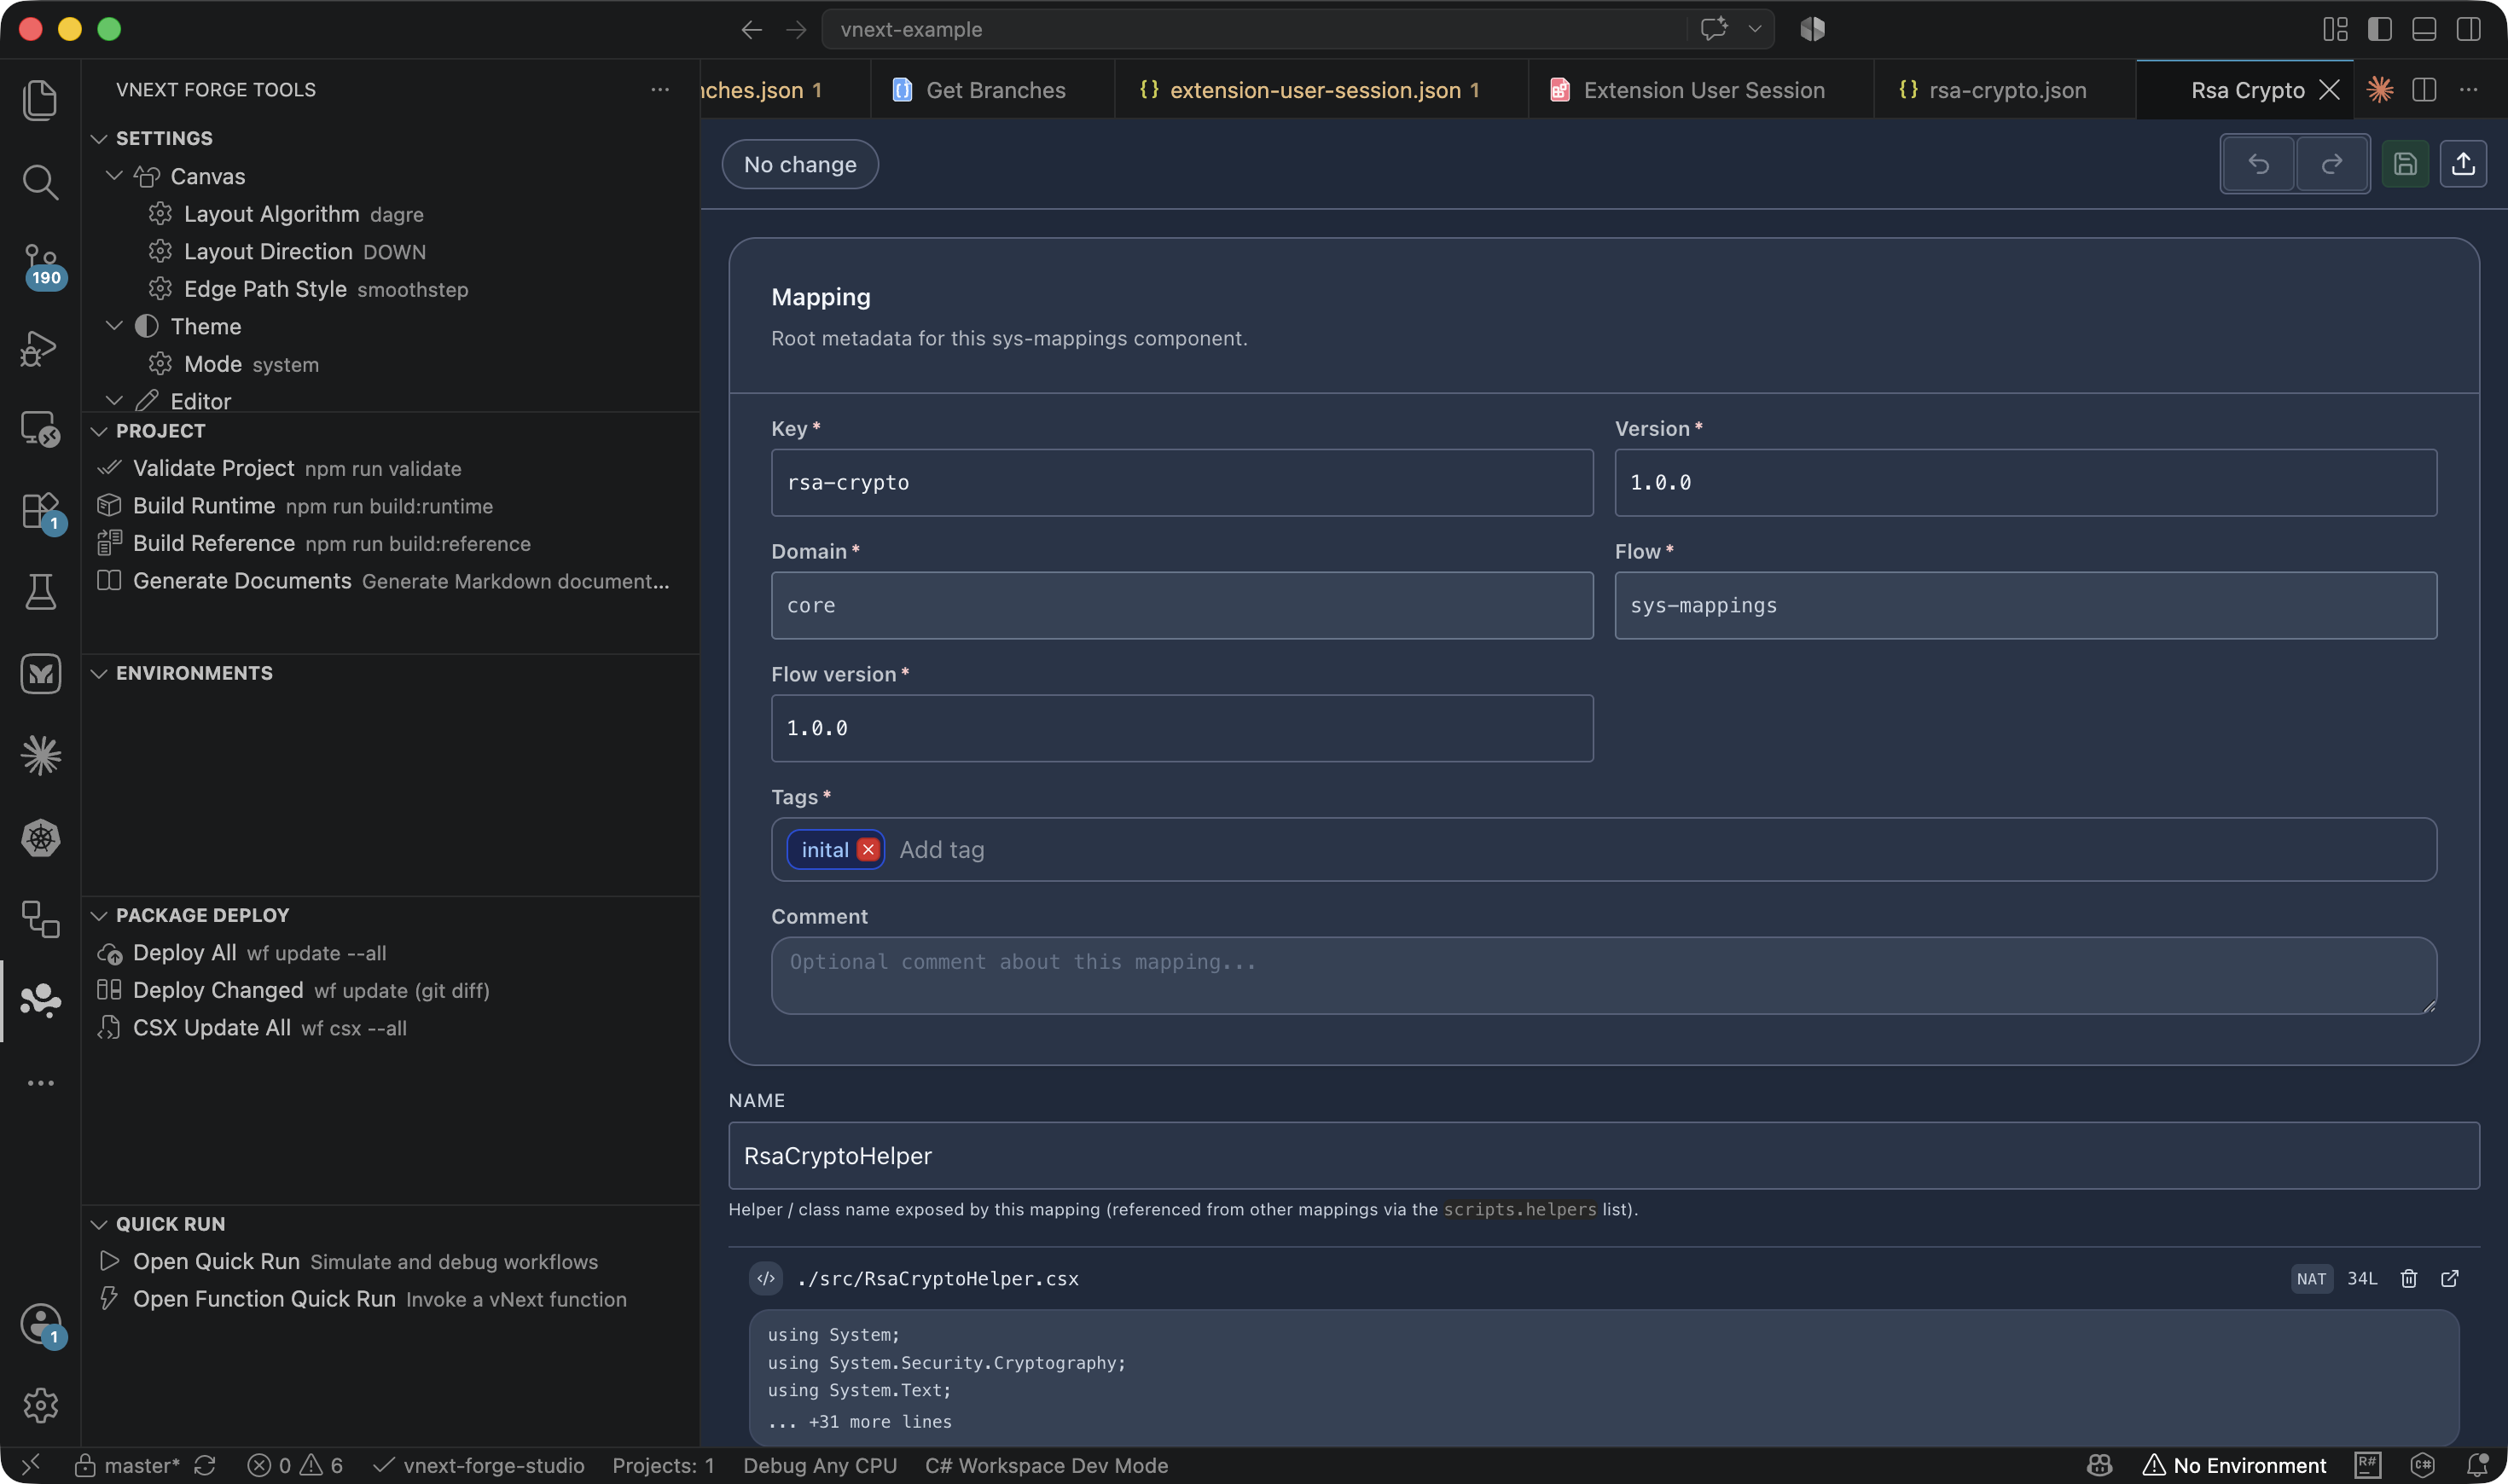
Task: Click the NAME field RsaCryptoHelper
Action: click(x=1604, y=1155)
